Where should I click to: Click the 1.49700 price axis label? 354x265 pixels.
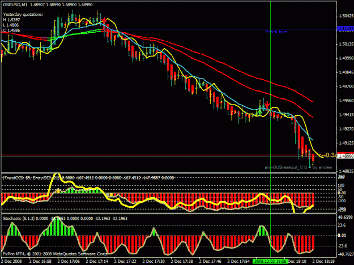coord(346,86)
